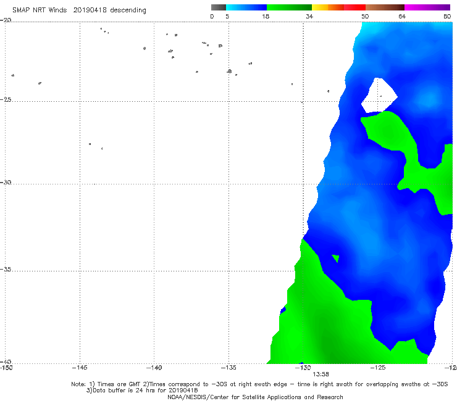
Task: Click the magenta 64-80 segment of color bar
Action: coord(427,7)
